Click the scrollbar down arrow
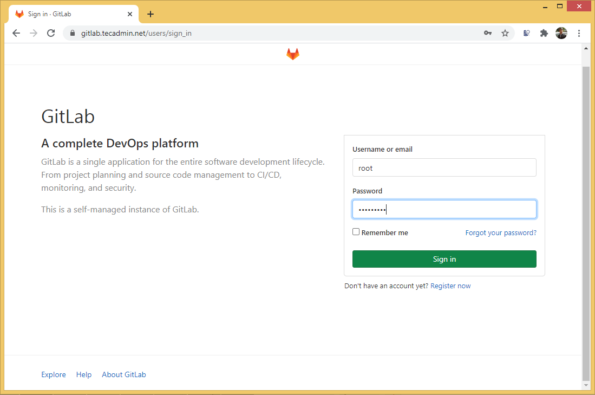595x395 pixels. (586, 385)
